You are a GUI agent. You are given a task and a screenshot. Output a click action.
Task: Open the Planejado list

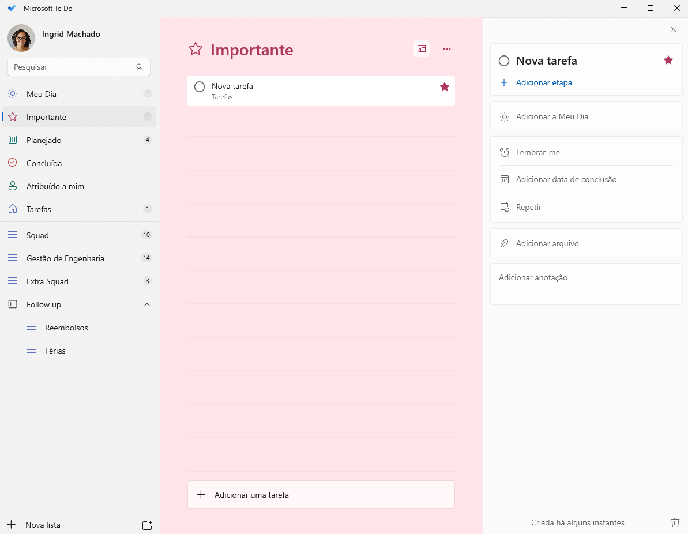click(44, 140)
